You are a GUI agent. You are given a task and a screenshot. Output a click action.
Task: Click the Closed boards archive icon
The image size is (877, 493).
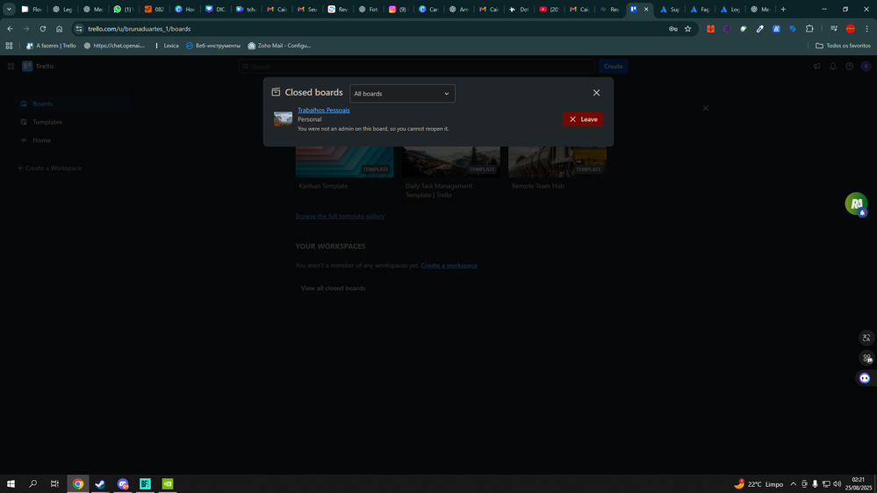click(276, 92)
